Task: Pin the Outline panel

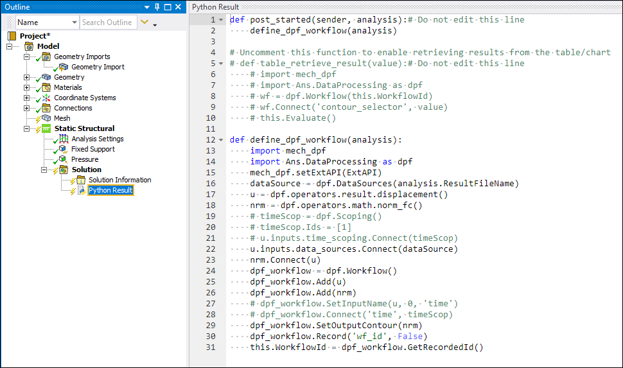Action: 157,7
